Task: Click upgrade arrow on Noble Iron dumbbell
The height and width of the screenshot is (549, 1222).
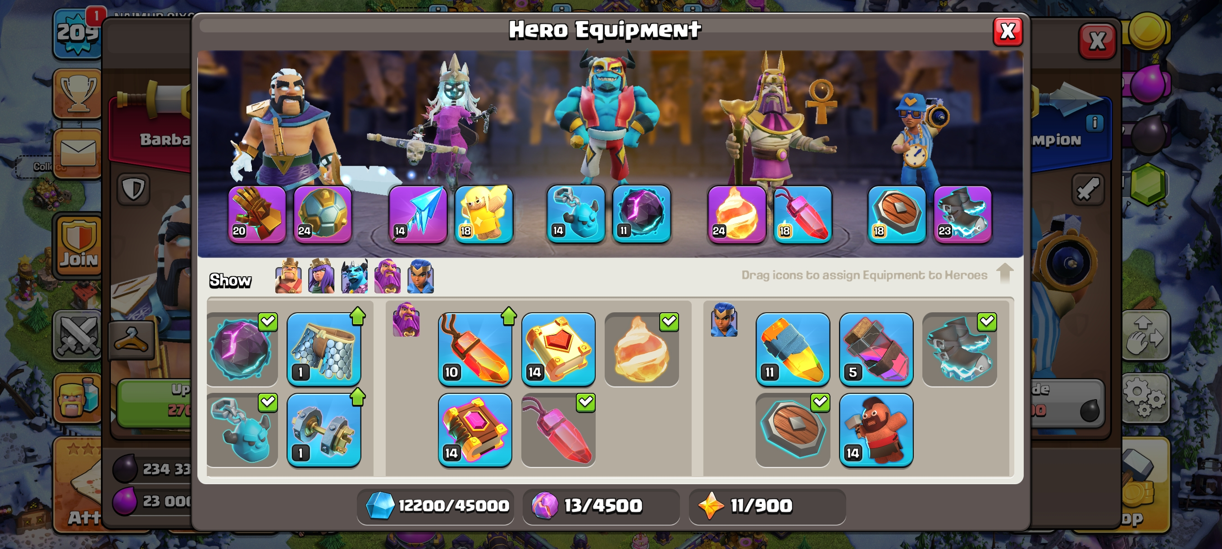Action: [x=358, y=397]
